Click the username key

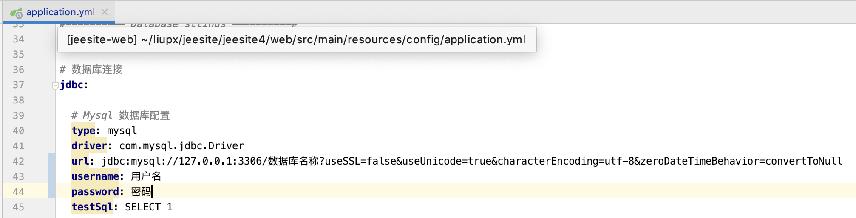[95, 176]
